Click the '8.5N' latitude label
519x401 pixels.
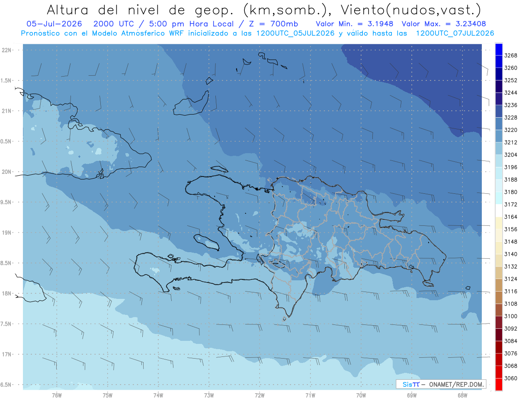[x=6, y=263]
